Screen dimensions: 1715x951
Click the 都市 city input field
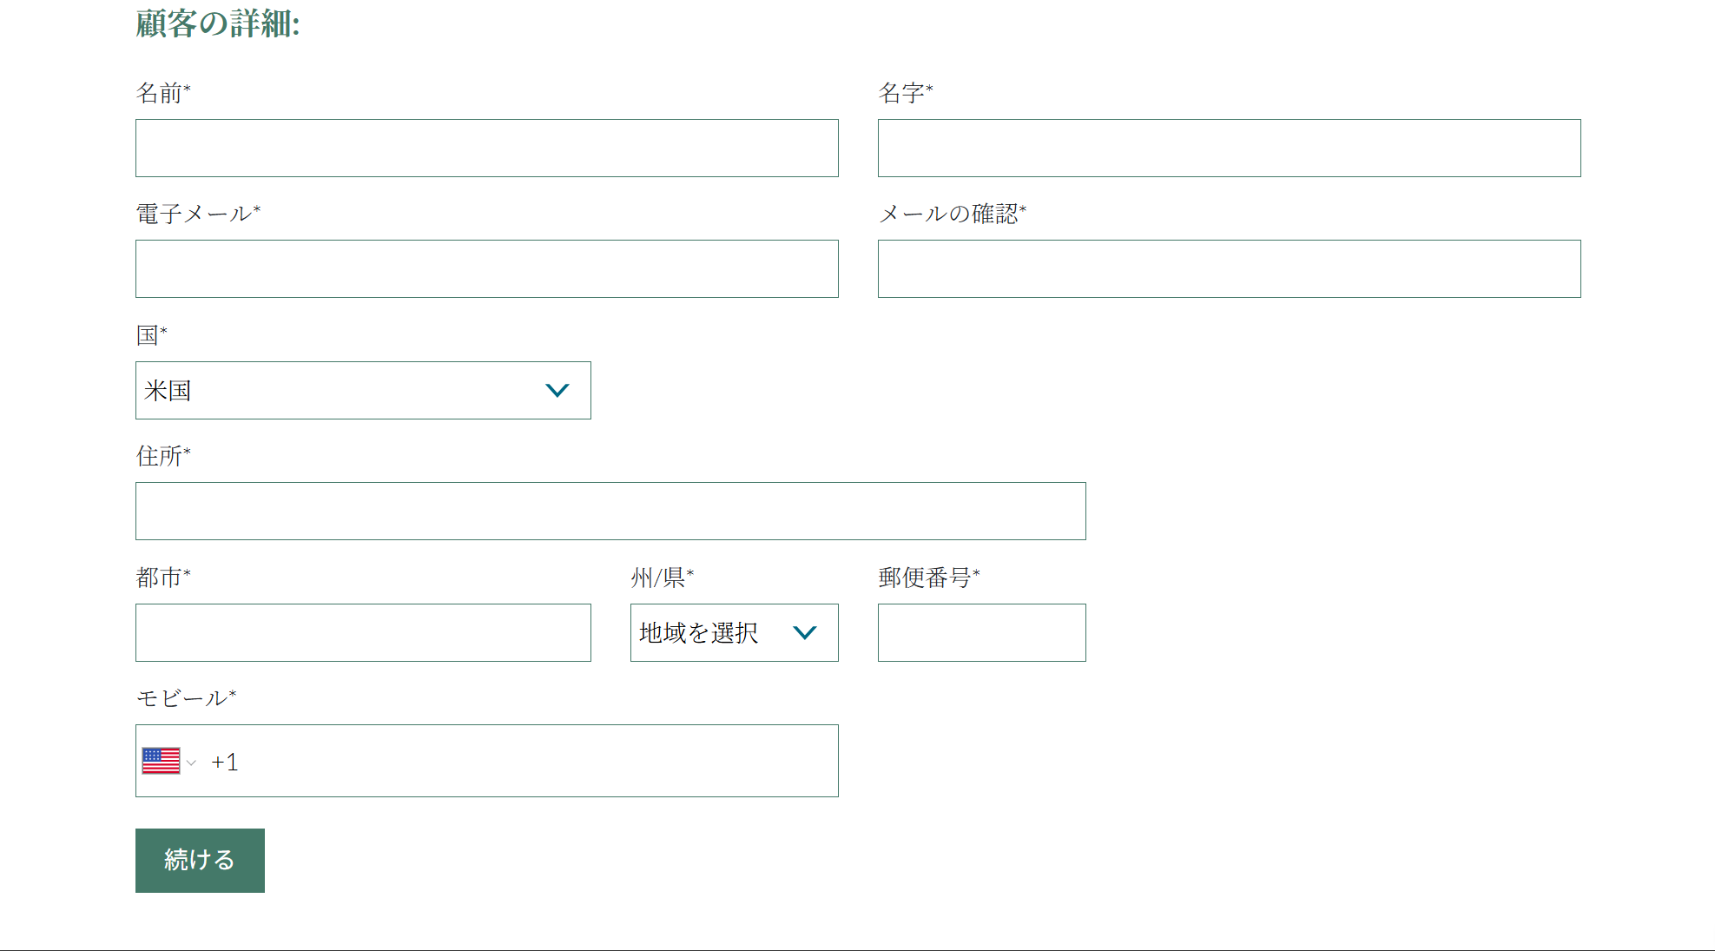pos(363,632)
